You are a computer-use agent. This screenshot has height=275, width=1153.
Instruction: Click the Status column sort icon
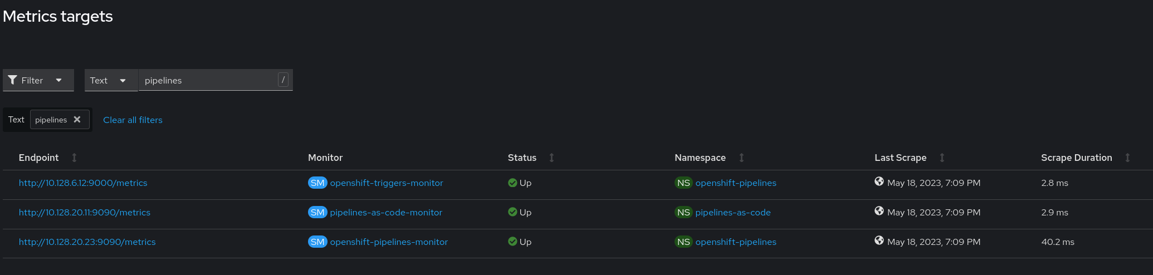coord(551,158)
